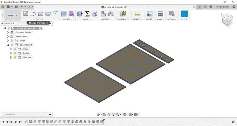Viewport: 237px width, 126px height.
Task: Open Sylvain Brunet account menu
Action: click(222, 7)
